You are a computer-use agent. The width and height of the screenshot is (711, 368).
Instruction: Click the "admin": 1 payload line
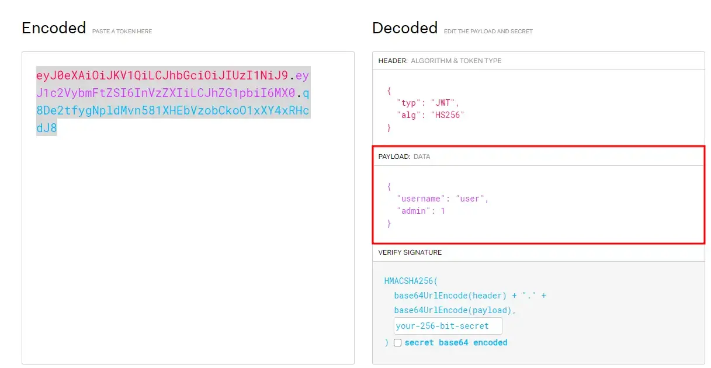(x=421, y=211)
